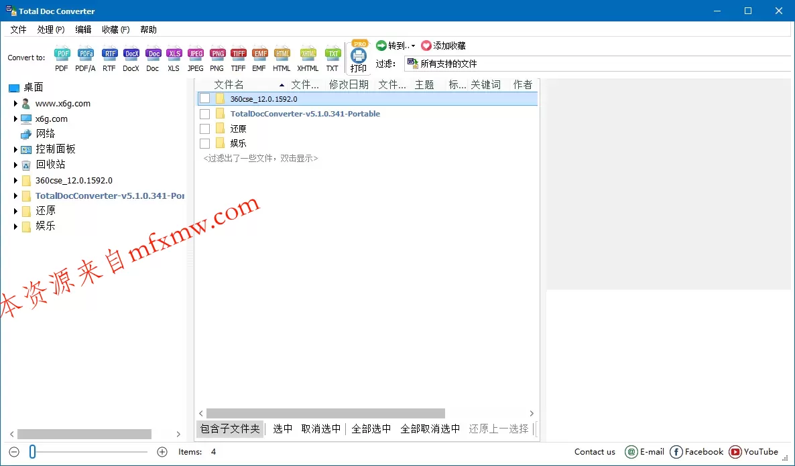
Task: Open the Facebook link icon
Action: pyautogui.click(x=676, y=452)
